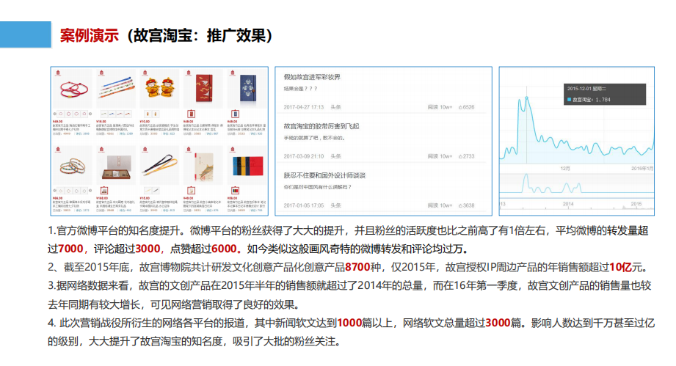676x366 pixels.
Task: Open the blue embroidered notebook product image
Action: (247, 89)
